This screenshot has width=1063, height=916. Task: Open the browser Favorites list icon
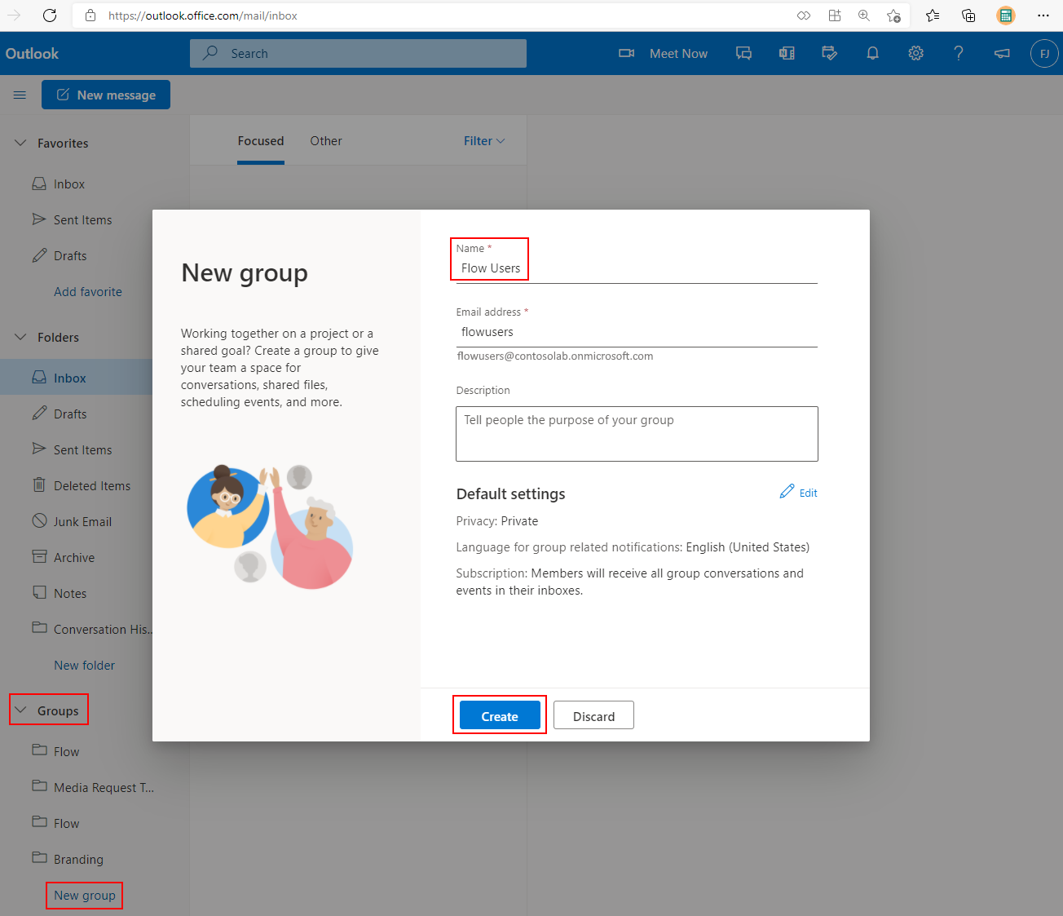[x=933, y=15]
